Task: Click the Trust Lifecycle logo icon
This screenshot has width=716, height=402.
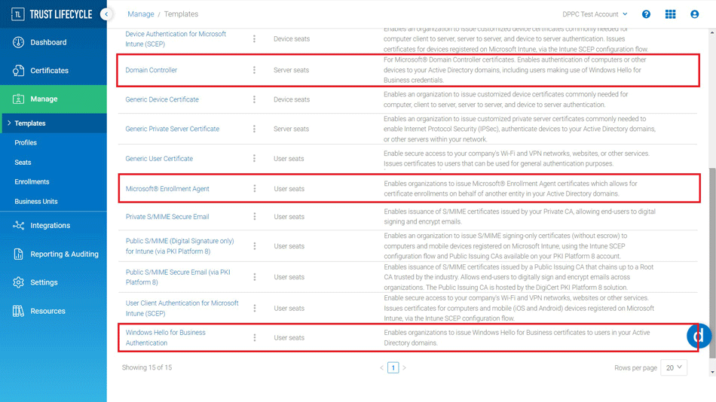Action: [x=17, y=14]
